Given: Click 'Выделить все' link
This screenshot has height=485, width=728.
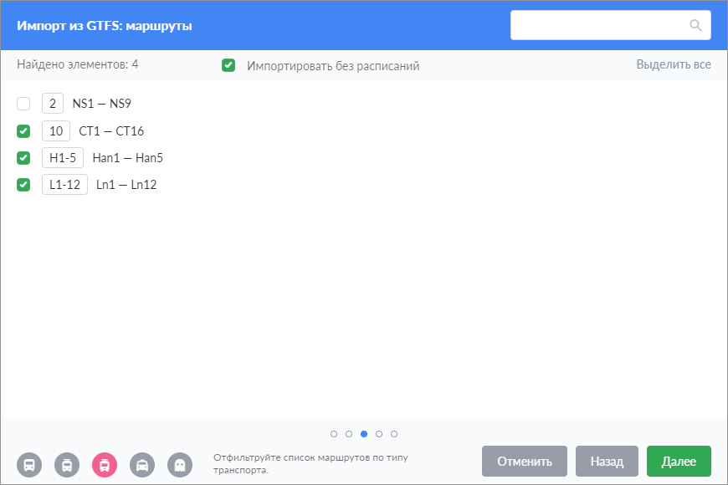Looking at the screenshot, I should 673,64.
